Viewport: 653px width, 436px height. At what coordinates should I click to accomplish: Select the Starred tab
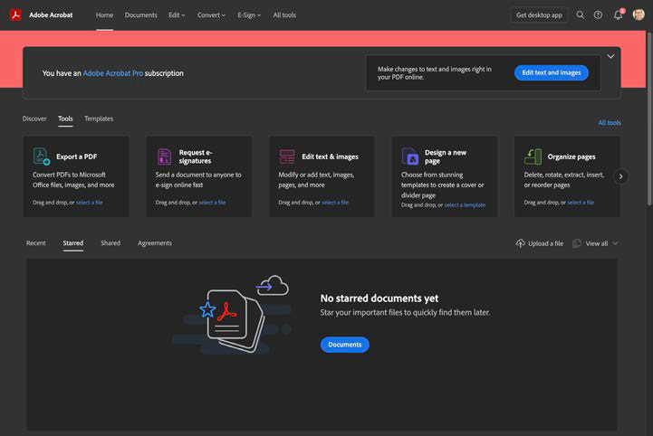coord(73,243)
